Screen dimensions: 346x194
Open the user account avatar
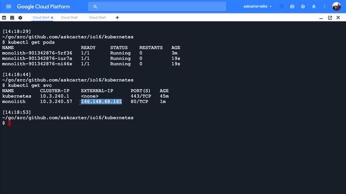pyautogui.click(x=336, y=6)
